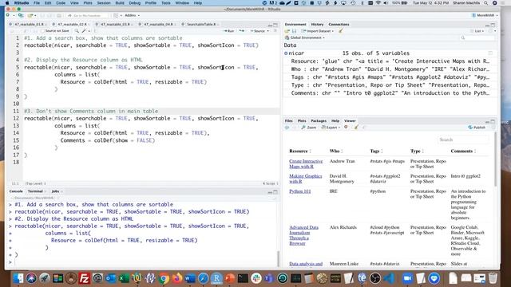The width and height of the screenshot is (511, 287).
Task: Open the Profile menu
Action: (151, 3)
